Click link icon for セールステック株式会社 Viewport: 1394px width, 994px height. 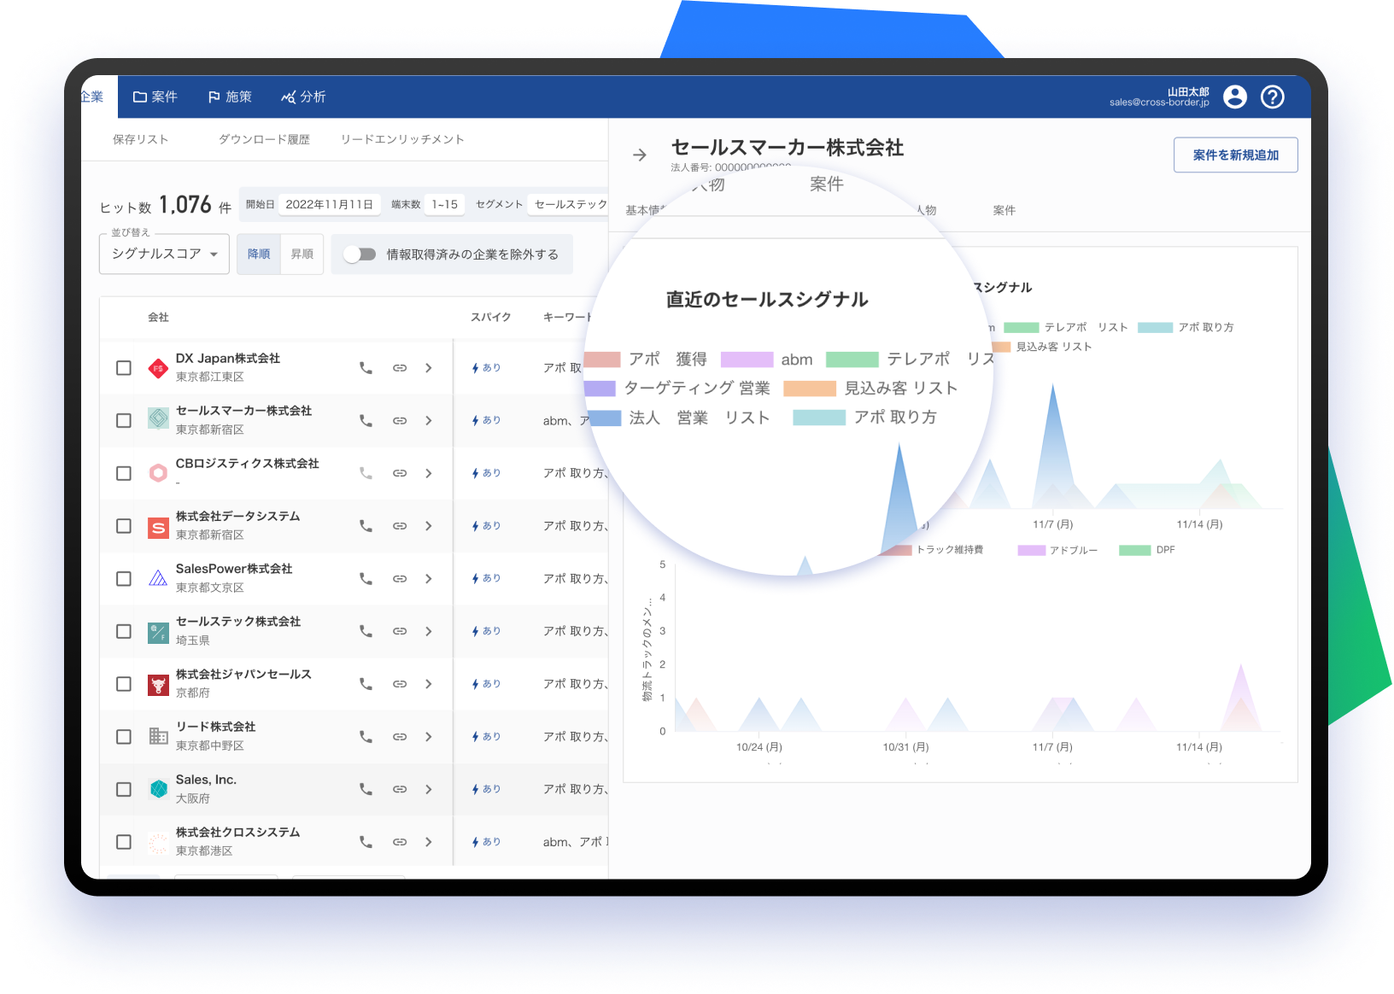pyautogui.click(x=400, y=631)
